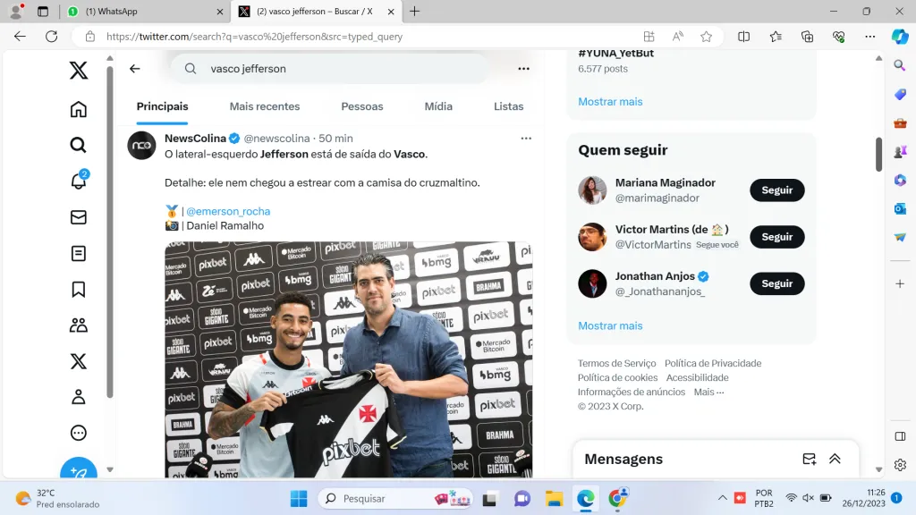The height and width of the screenshot is (515, 916).
Task: Open the X Home icon in sidebar
Action: click(x=79, y=109)
